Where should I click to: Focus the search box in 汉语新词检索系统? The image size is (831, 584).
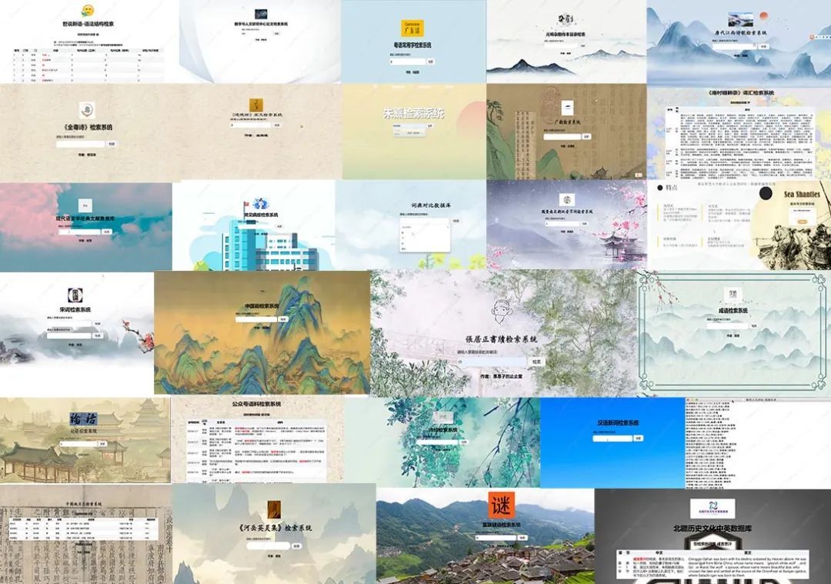(611, 438)
